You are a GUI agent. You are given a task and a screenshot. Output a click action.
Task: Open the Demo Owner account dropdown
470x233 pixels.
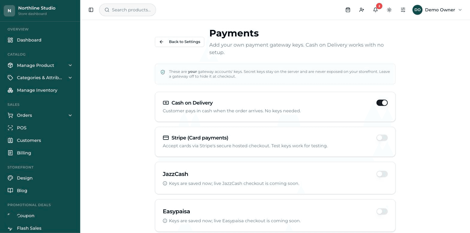[x=438, y=10]
